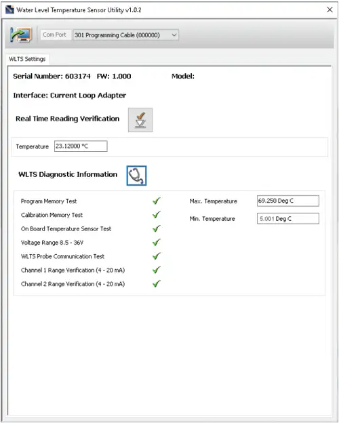Click "WLTS Probe Communication Test" label
The image size is (339, 423).
coord(62,256)
